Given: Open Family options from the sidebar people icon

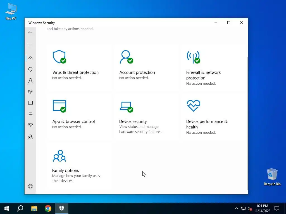Looking at the screenshot, I should click(30, 137).
